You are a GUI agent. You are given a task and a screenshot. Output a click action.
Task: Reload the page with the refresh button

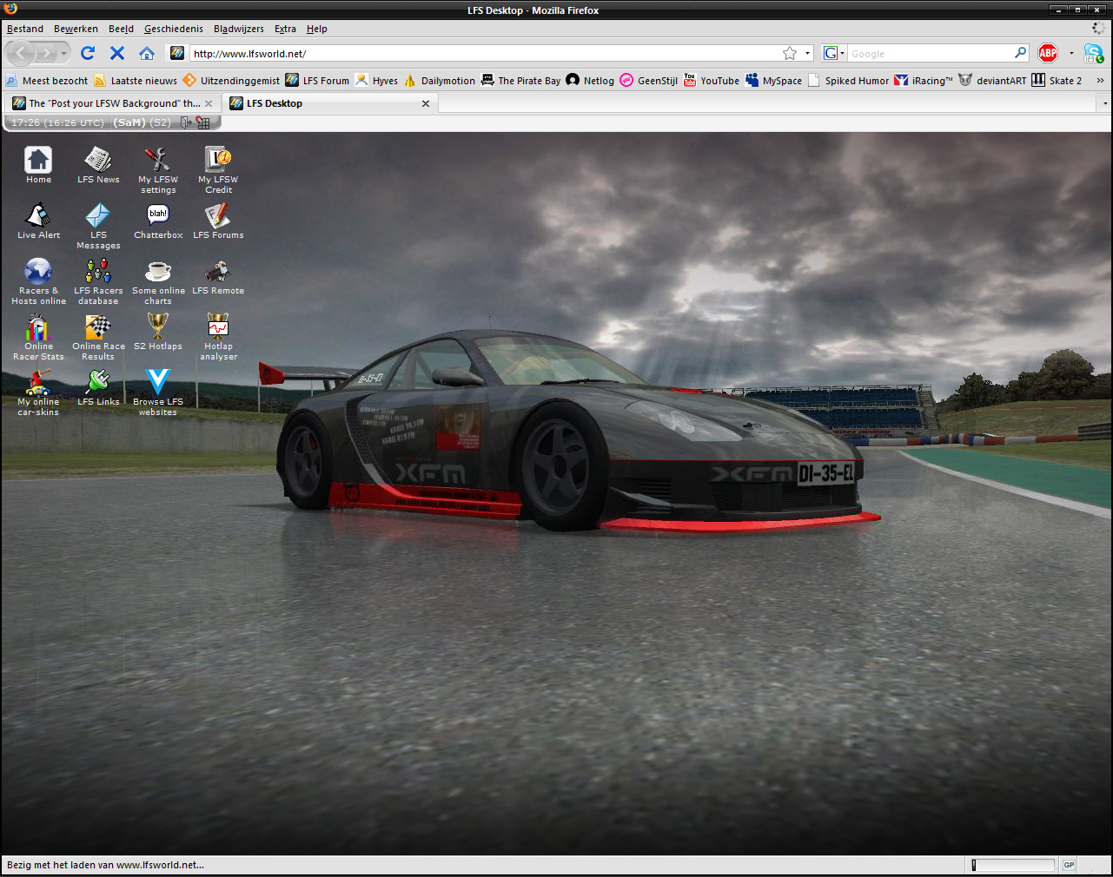pyautogui.click(x=87, y=53)
